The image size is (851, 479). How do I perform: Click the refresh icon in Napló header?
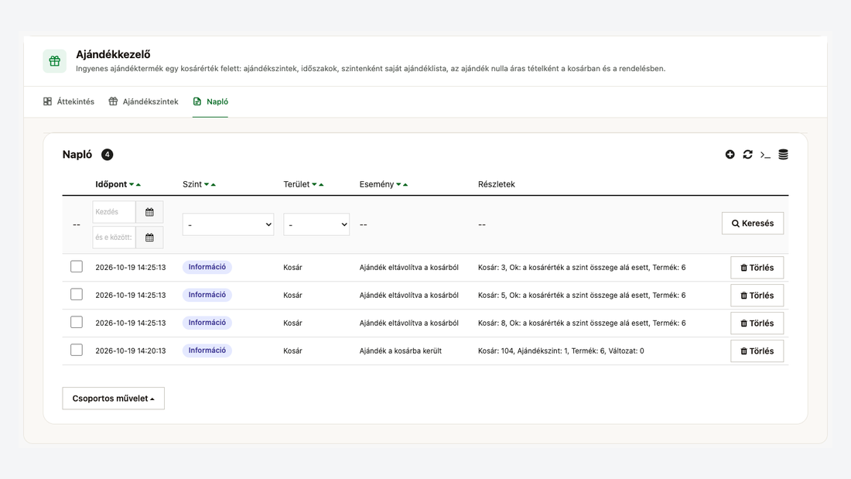pyautogui.click(x=748, y=155)
